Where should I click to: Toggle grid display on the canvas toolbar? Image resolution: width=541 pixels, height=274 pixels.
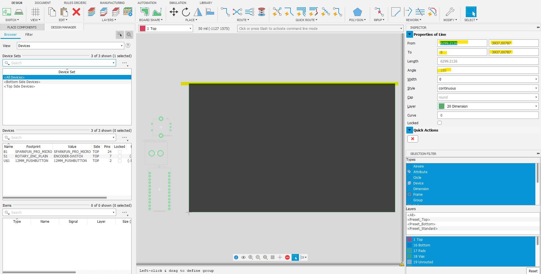[x=272, y=257]
